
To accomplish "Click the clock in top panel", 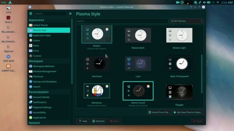I will pyautogui.click(x=227, y=3).
